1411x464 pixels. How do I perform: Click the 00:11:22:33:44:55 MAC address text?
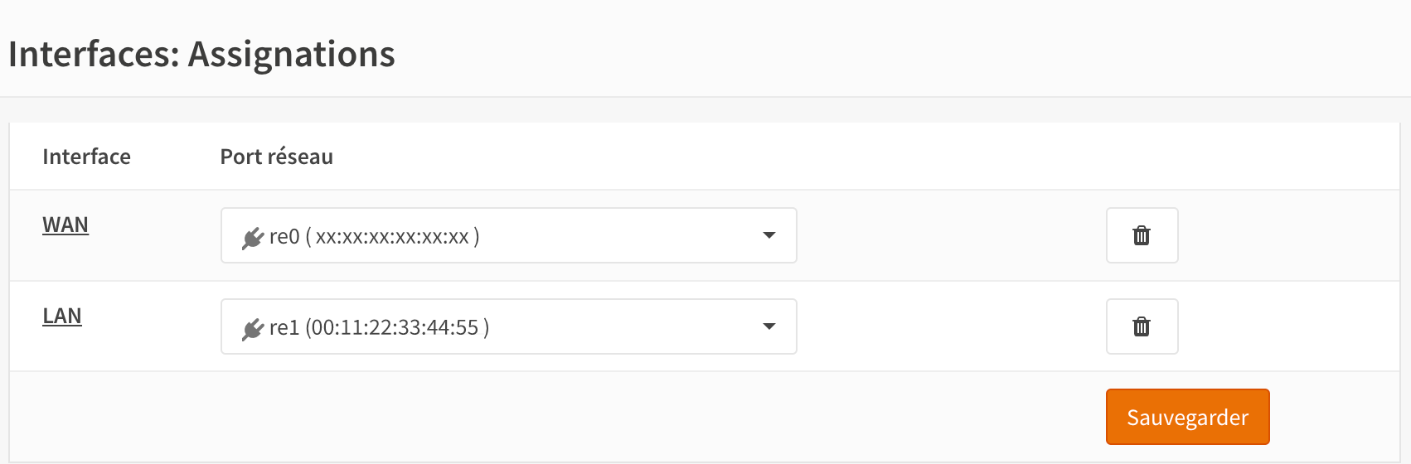click(x=395, y=328)
